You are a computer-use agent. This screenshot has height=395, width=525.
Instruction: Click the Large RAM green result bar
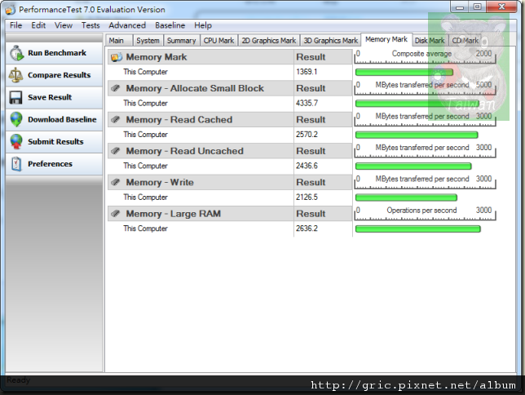click(x=418, y=229)
